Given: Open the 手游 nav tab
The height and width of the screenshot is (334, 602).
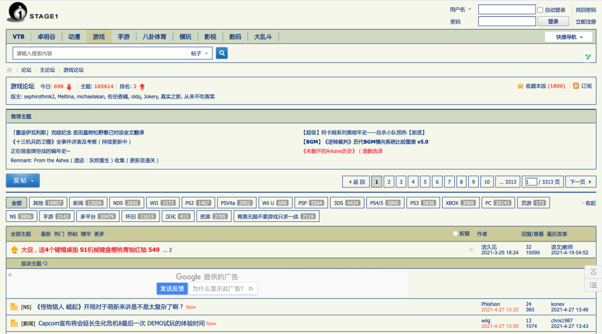Looking at the screenshot, I should [124, 37].
